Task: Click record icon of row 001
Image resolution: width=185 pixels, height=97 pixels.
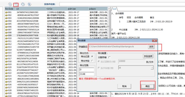Action: [x=6, y=12]
